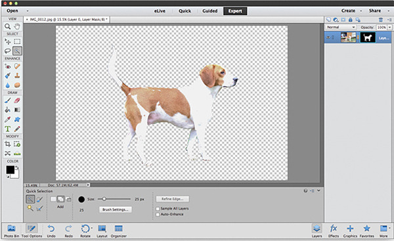Choose the Red Eye Removal tool
Screen dimensions: 394x241
(x=7, y=66)
